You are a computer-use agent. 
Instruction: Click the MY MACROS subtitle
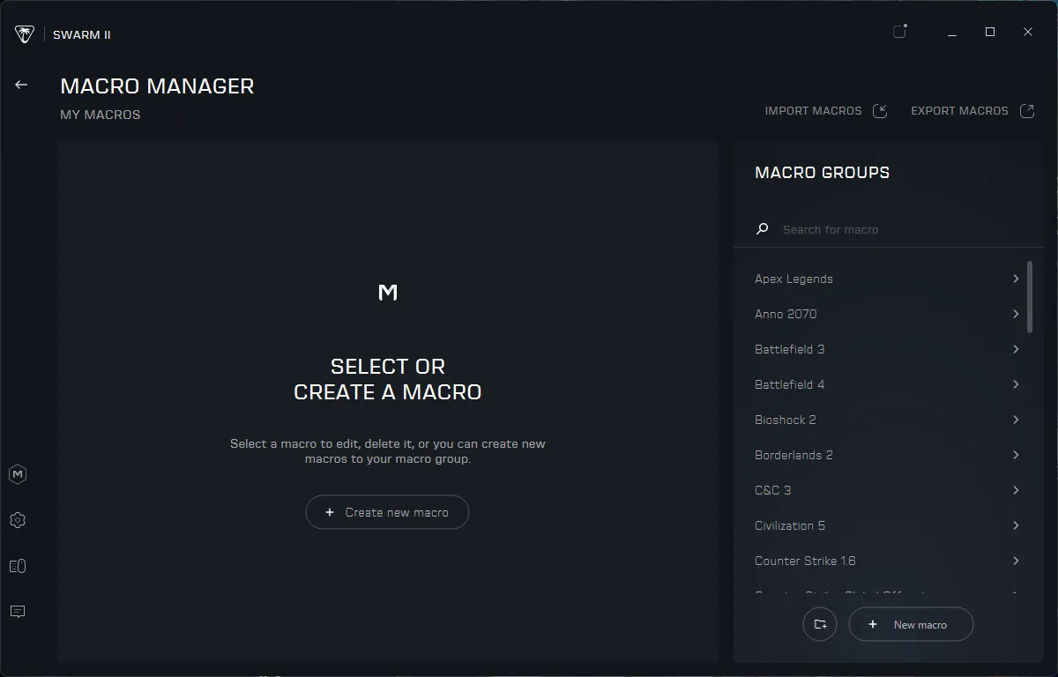101,115
